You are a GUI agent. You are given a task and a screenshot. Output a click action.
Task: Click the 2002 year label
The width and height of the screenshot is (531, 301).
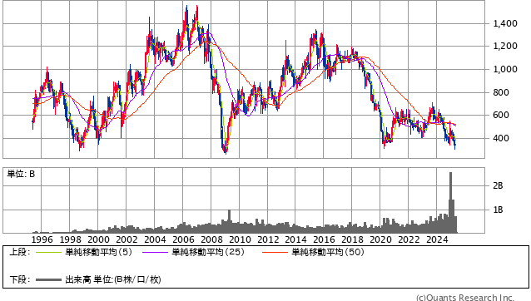(x=127, y=239)
